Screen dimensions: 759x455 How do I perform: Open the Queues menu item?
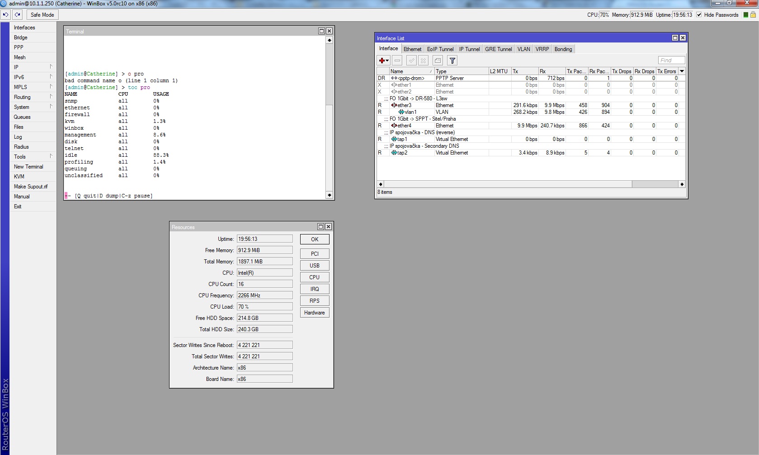33,117
